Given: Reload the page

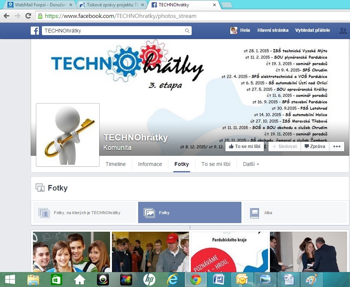Looking at the screenshot, I should [28, 16].
